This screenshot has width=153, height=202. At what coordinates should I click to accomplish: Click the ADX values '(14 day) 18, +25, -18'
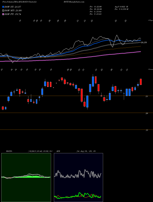(86, 151)
